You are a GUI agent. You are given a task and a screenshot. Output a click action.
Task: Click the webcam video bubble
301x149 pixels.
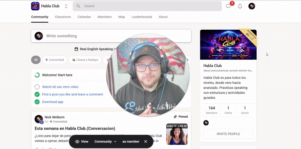click(148, 75)
